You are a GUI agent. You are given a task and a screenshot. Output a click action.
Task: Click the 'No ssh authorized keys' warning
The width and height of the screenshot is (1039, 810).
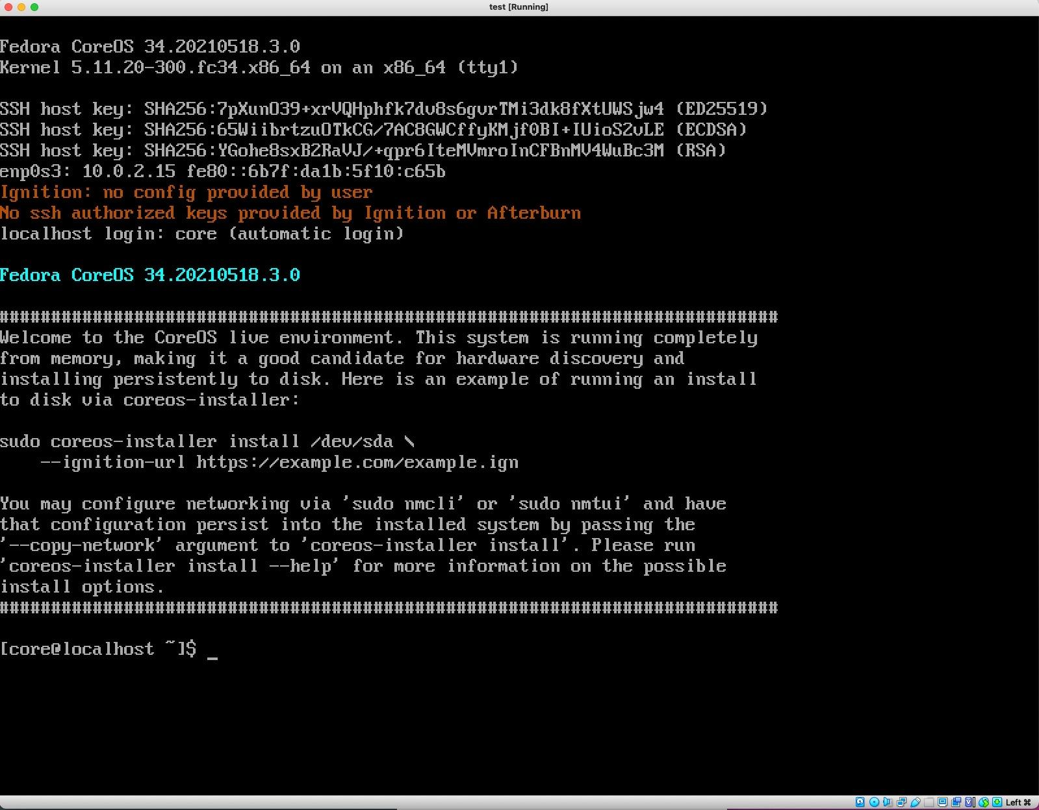[290, 213]
